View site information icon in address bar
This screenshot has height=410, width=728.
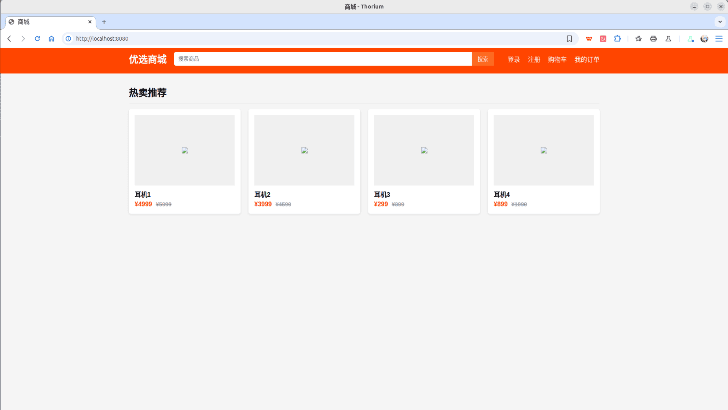point(68,39)
